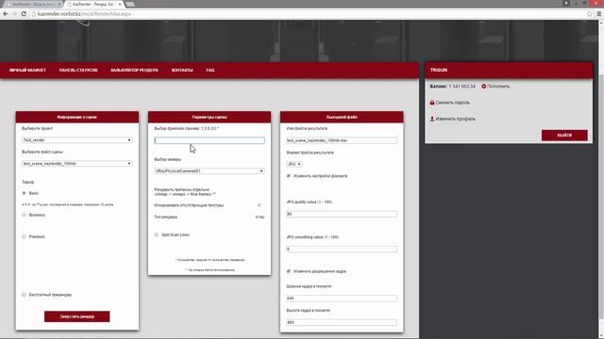The width and height of the screenshot is (604, 339).
Task: Expand the VRayPhysicalCamera001 camera dropdown
Action: pyautogui.click(x=210, y=171)
